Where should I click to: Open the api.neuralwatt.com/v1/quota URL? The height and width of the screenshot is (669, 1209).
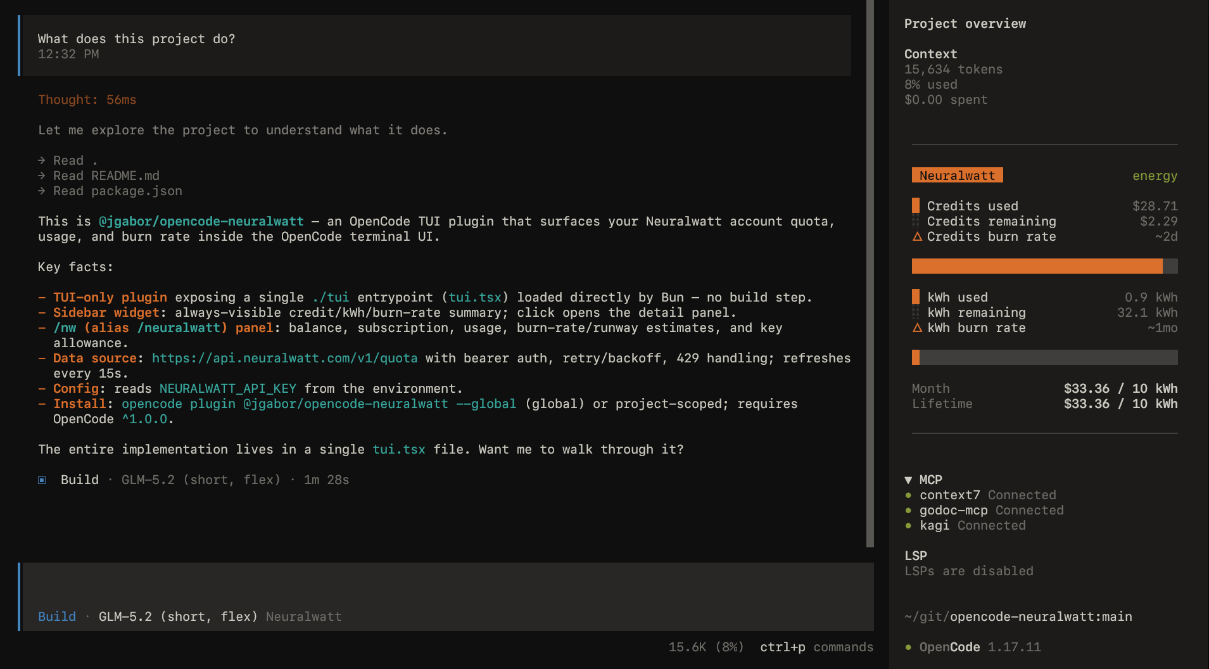tap(284, 358)
